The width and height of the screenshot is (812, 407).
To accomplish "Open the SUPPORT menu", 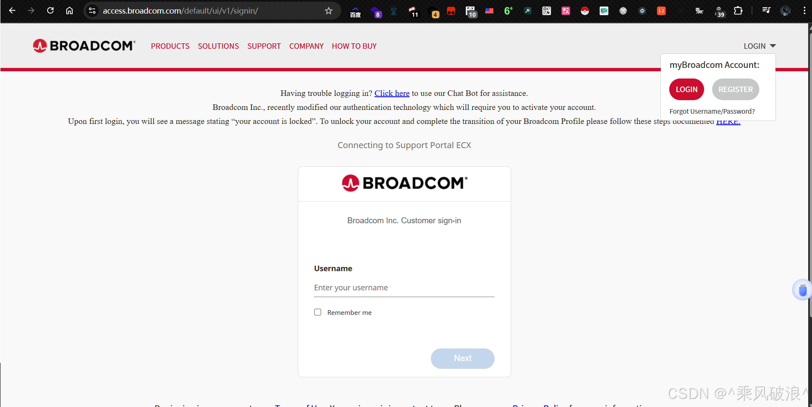I will point(264,46).
